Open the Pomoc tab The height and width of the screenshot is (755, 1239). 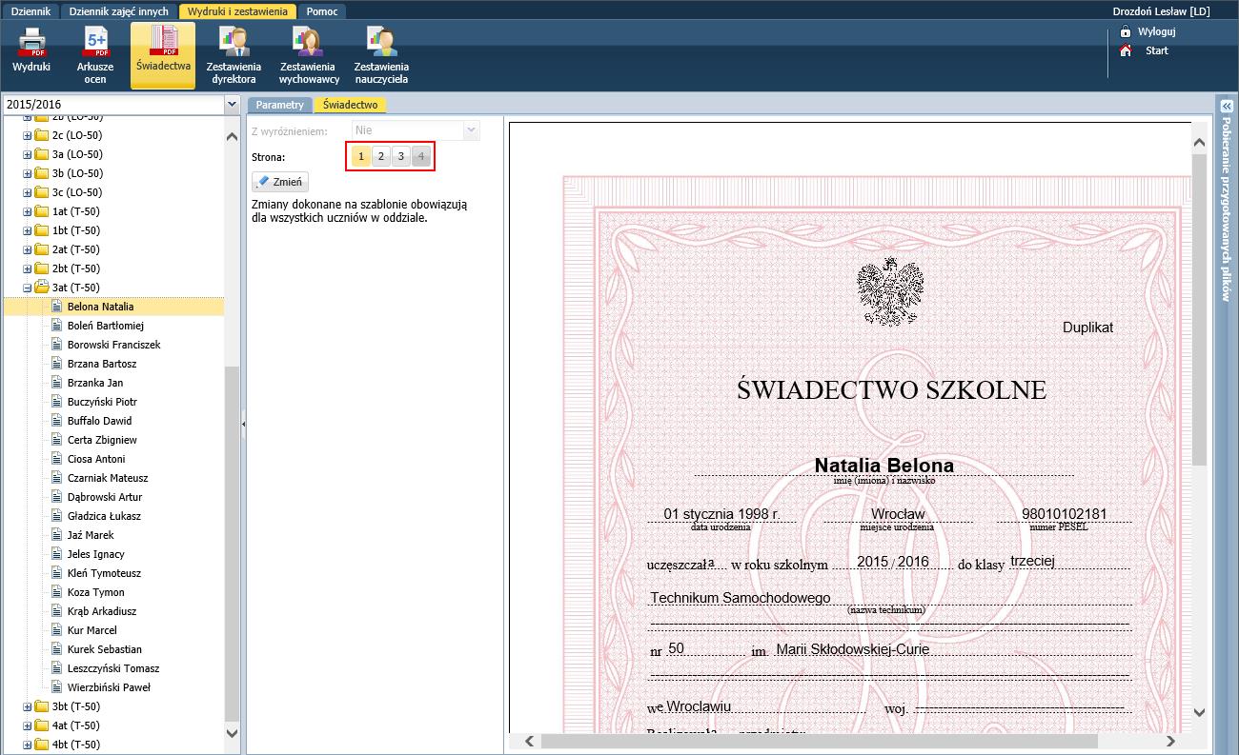[x=322, y=11]
